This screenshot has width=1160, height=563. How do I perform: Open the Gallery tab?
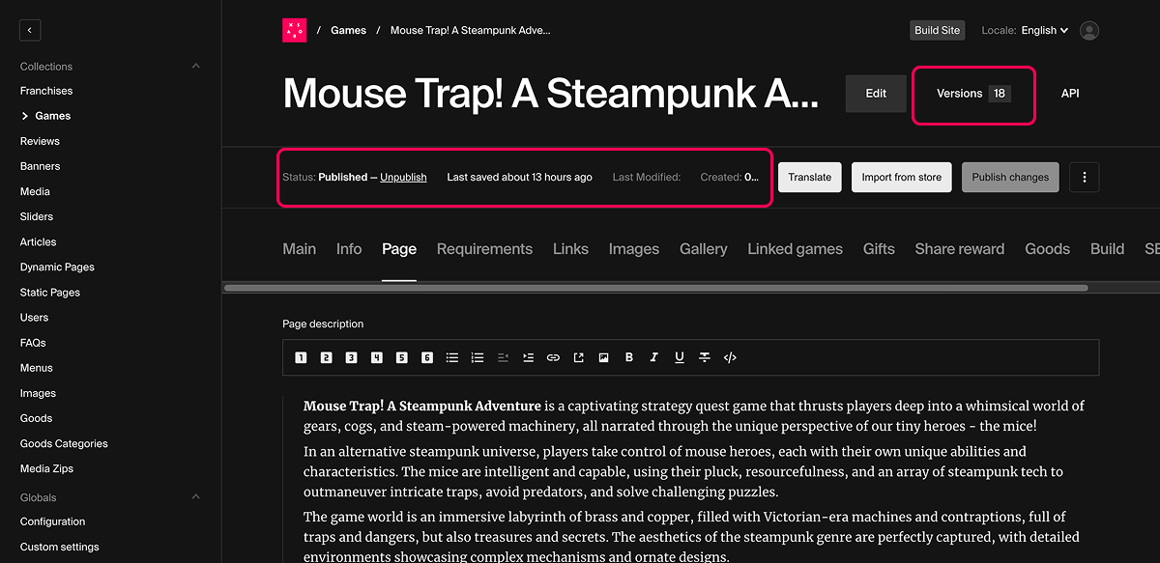[x=703, y=249]
